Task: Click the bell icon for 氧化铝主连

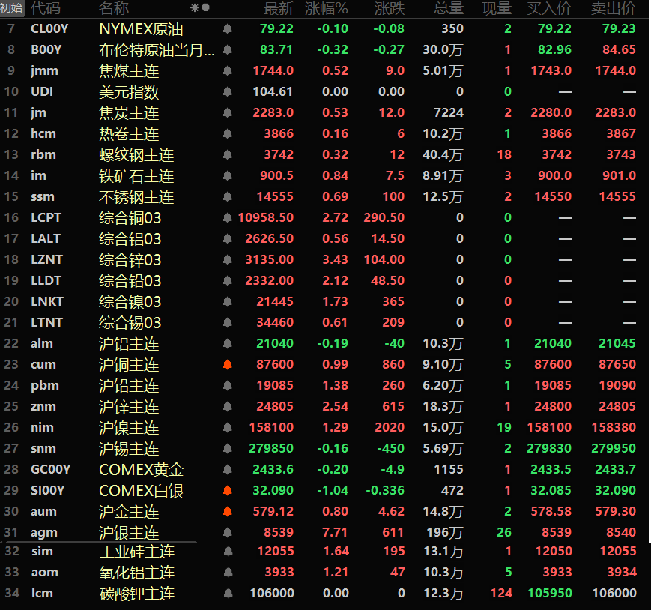Action: (228, 573)
